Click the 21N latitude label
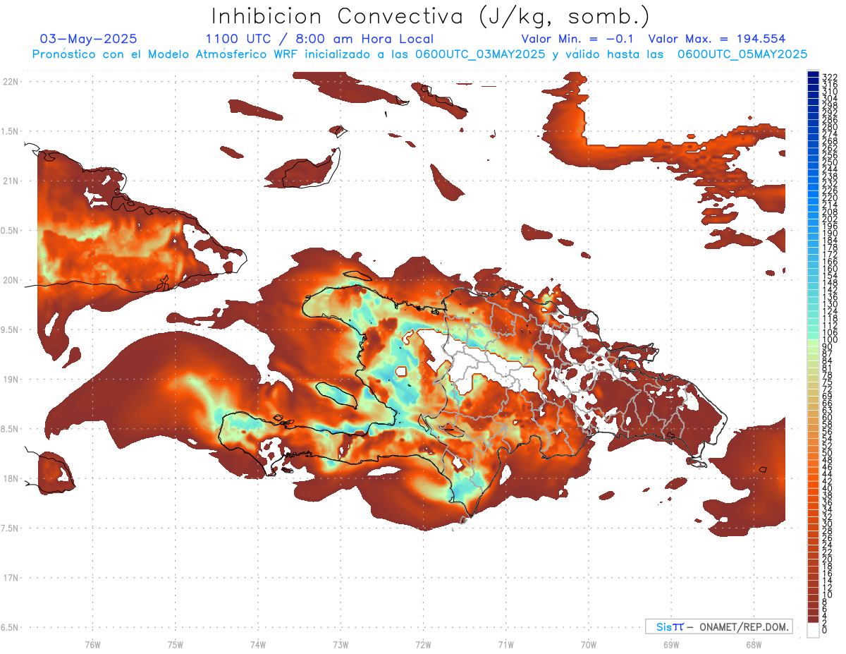The height and width of the screenshot is (654, 846). coord(11,181)
